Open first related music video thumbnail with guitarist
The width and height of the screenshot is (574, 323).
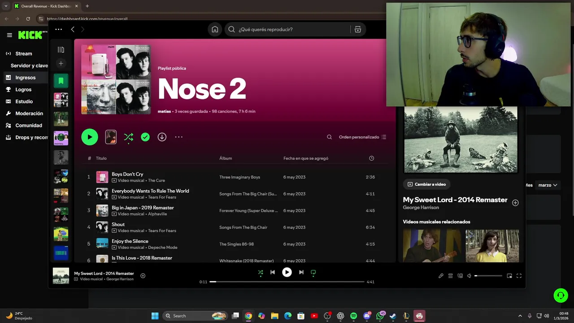431,246
